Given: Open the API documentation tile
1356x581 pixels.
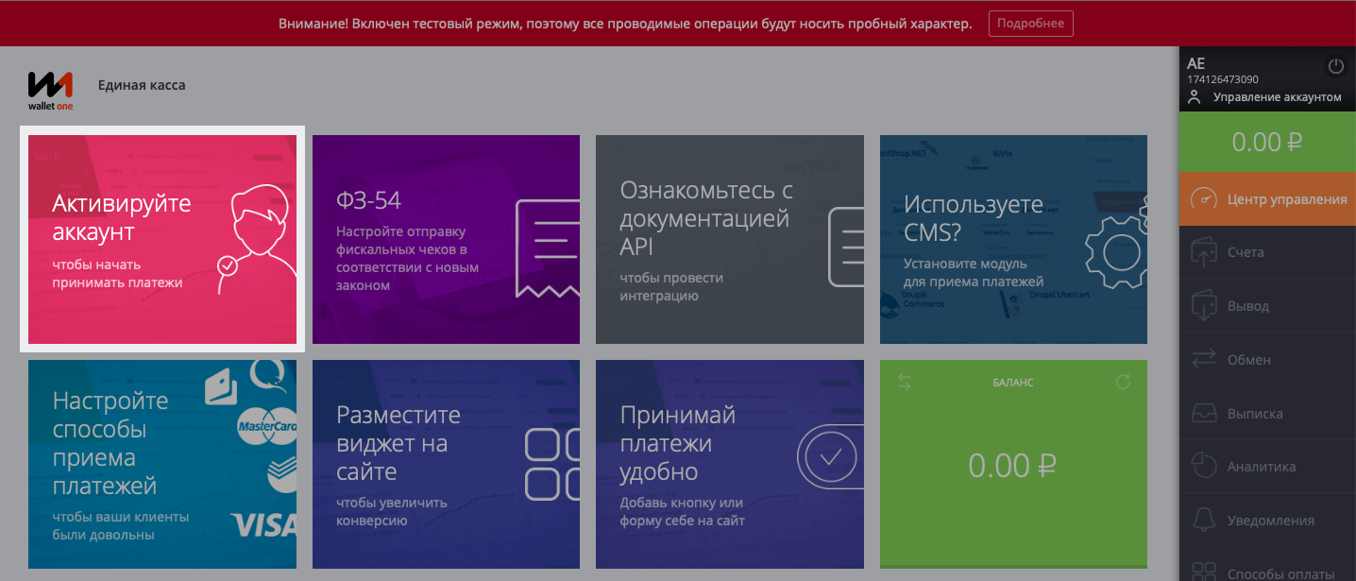Looking at the screenshot, I should [730, 239].
